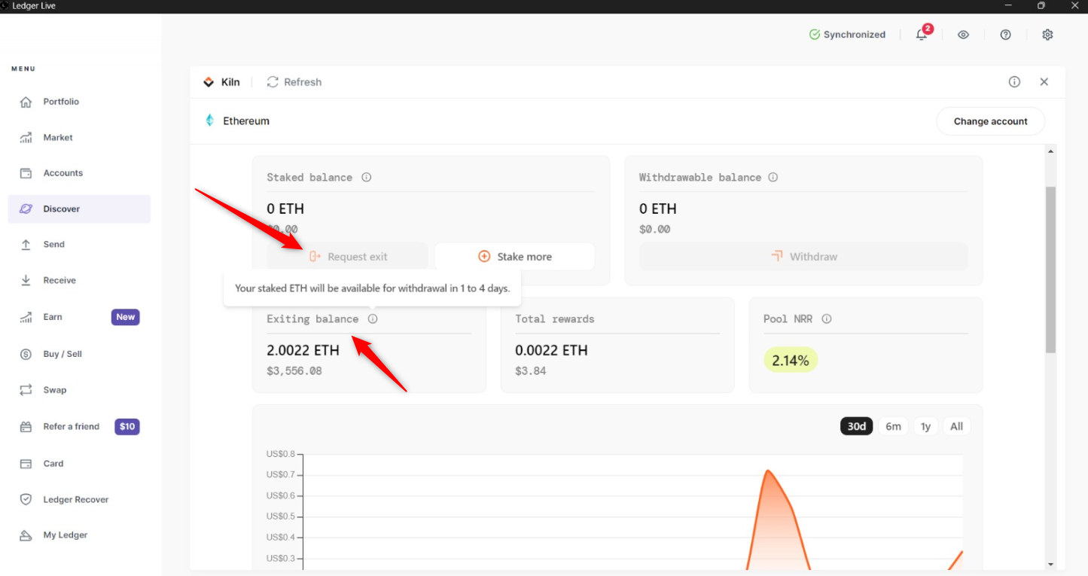Image resolution: width=1088 pixels, height=576 pixels.
Task: Toggle the eye icon to hide balances
Action: pyautogui.click(x=963, y=35)
